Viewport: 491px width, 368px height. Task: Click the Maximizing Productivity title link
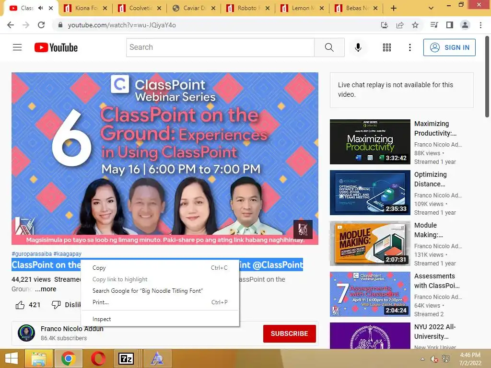(435, 128)
